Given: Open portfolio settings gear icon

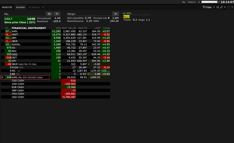Looking at the screenshot, I should click(218, 7).
